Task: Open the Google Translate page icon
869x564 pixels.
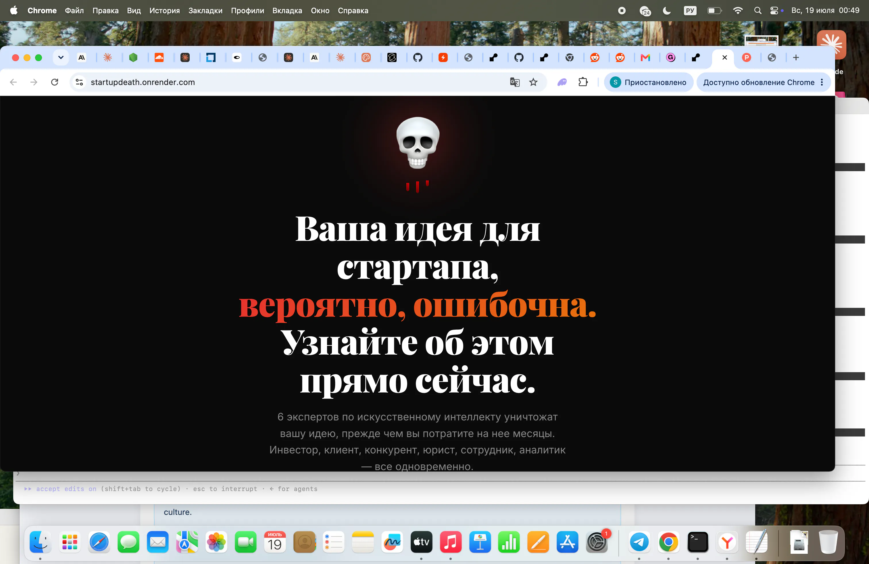Action: pos(515,82)
